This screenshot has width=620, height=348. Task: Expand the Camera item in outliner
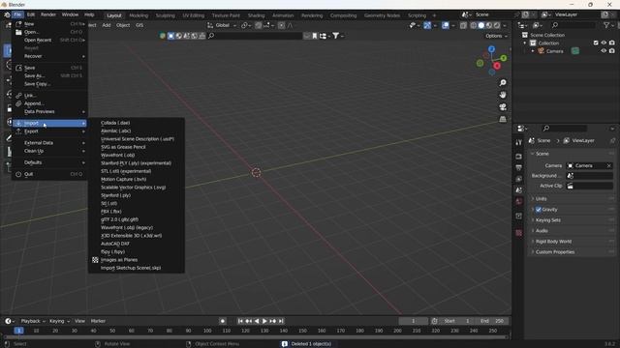533,51
